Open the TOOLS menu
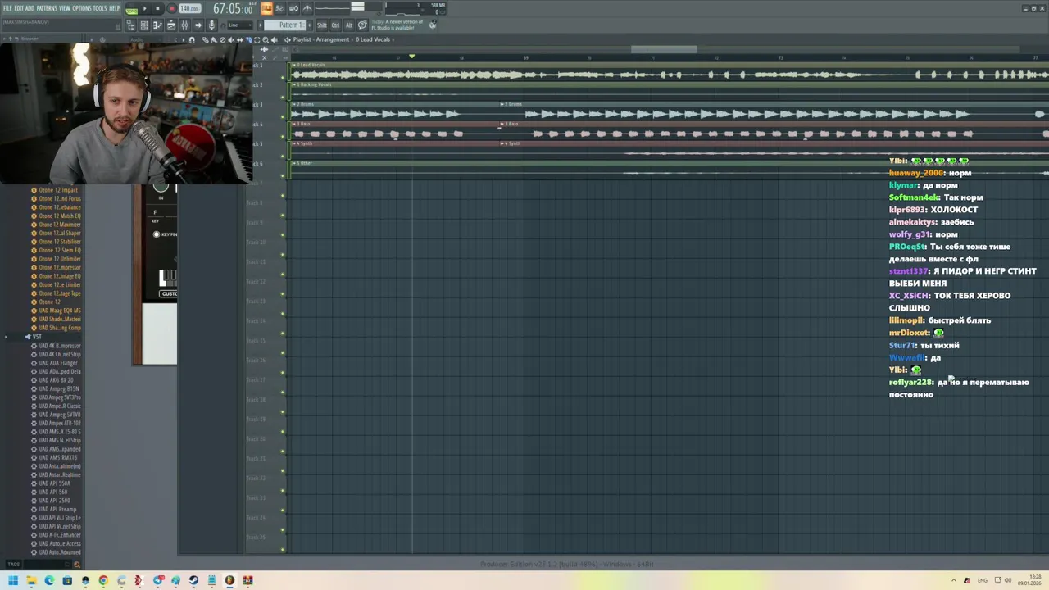Image resolution: width=1049 pixels, height=590 pixels. 100,8
